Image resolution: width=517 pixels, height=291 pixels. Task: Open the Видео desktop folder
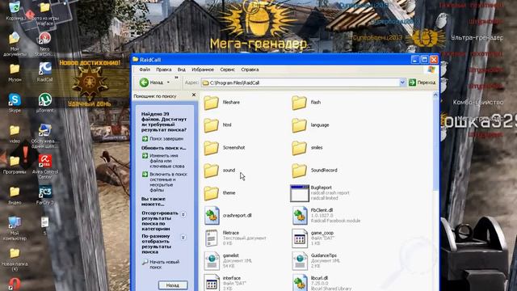click(x=15, y=195)
